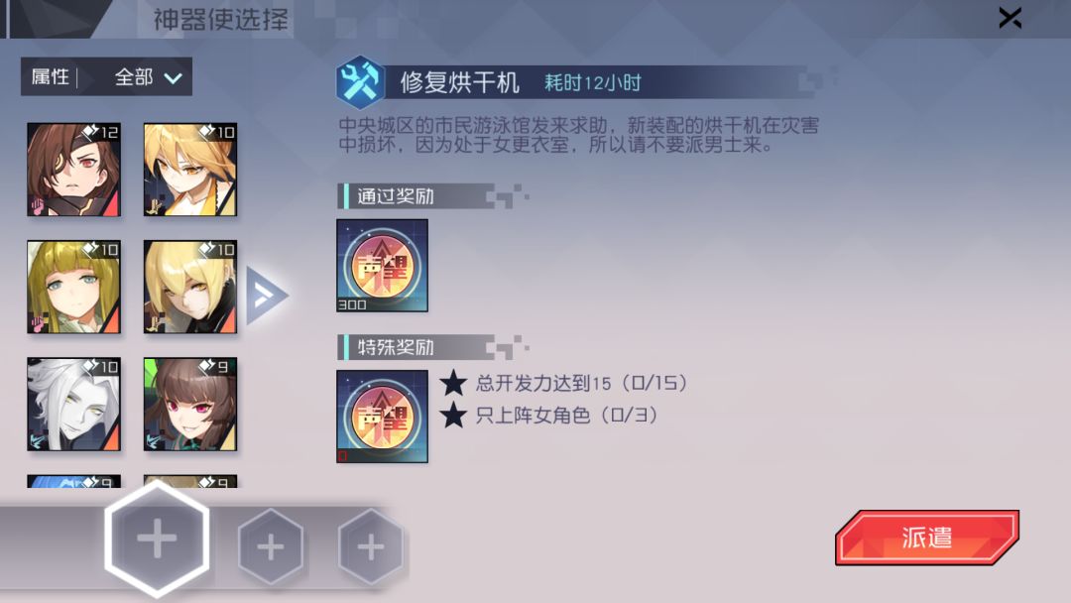This screenshot has width=1071, height=603.
Task: Select brown-haired eyepatch character level 12
Action: 73,170
